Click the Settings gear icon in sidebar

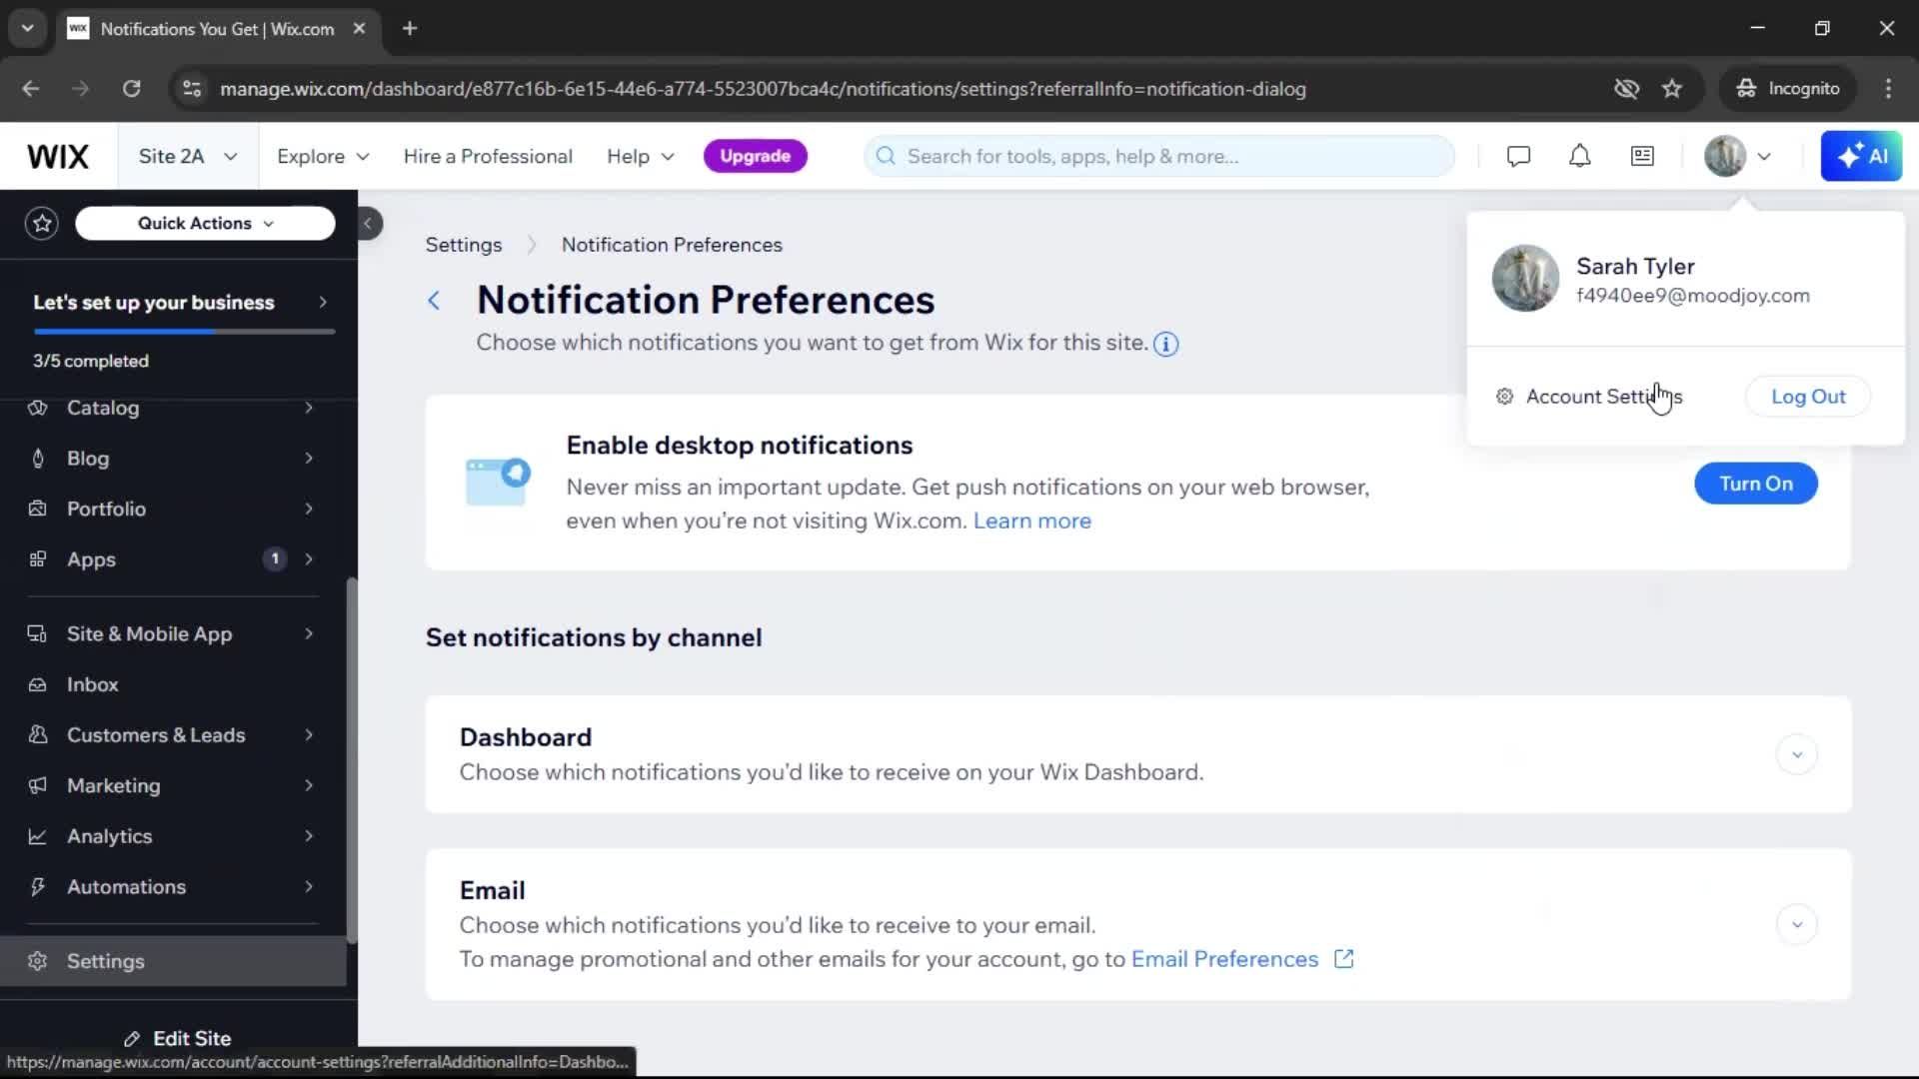tap(38, 961)
